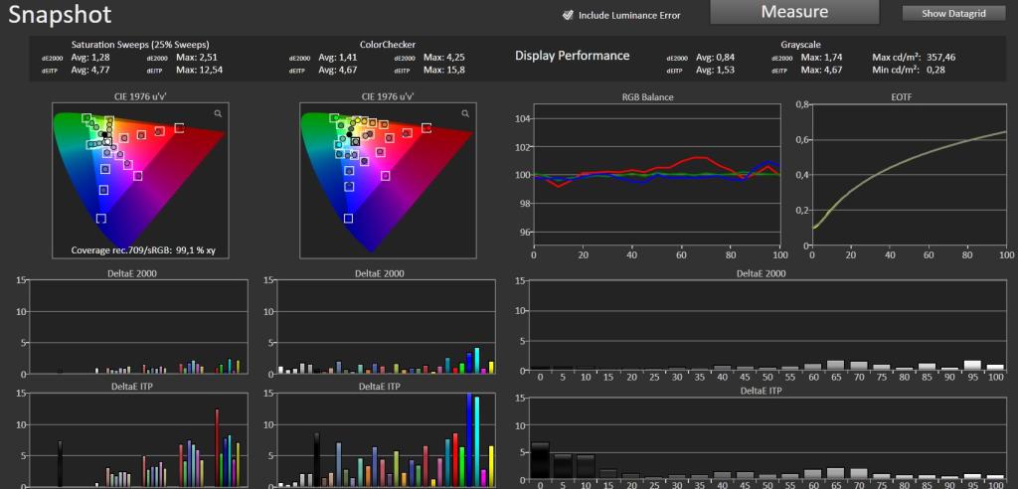Select the Snapshot page title
The height and width of the screenshot is (489, 1018).
pyautogui.click(x=60, y=14)
